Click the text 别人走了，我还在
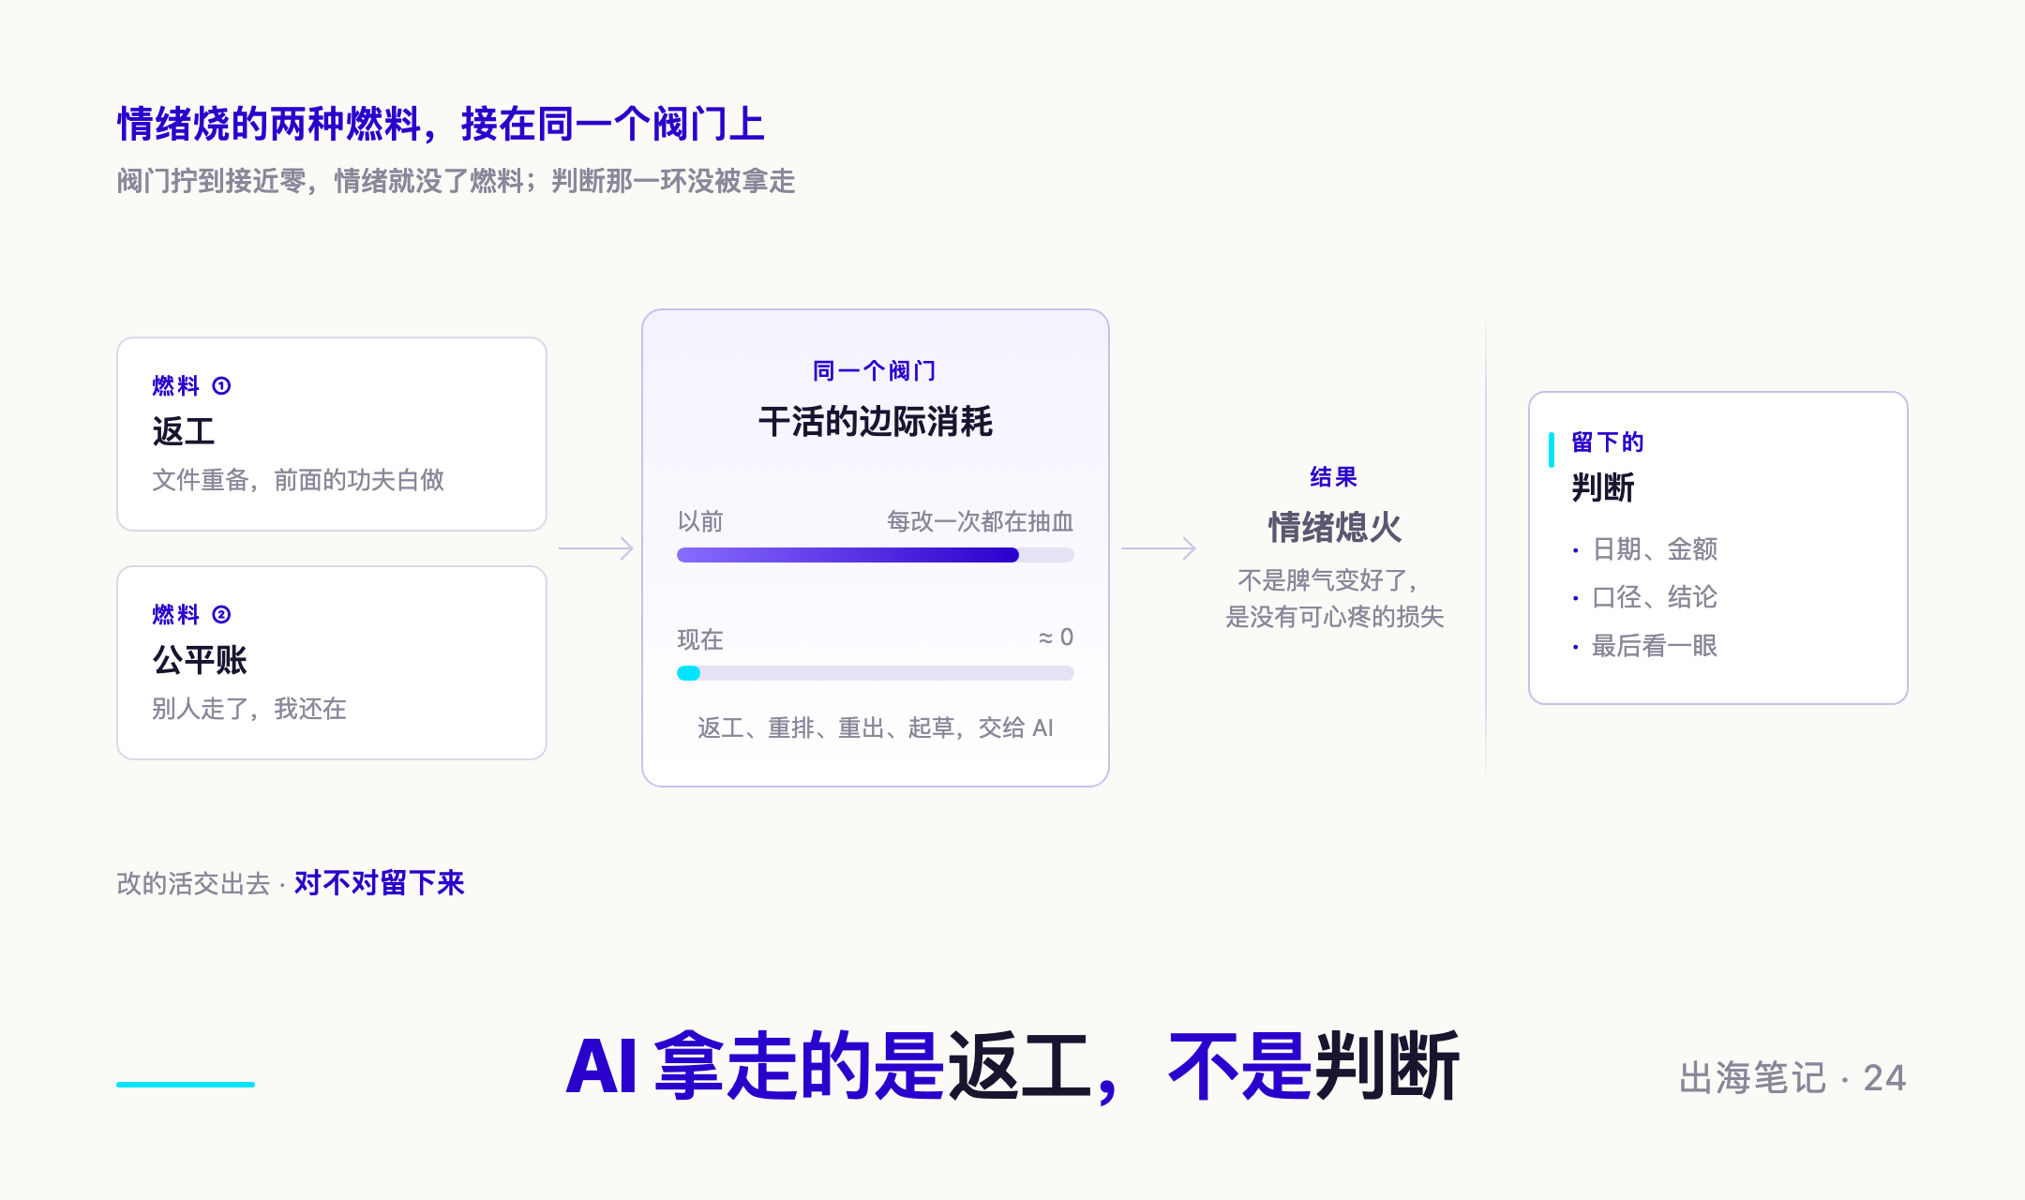The image size is (2025, 1200). tap(249, 709)
